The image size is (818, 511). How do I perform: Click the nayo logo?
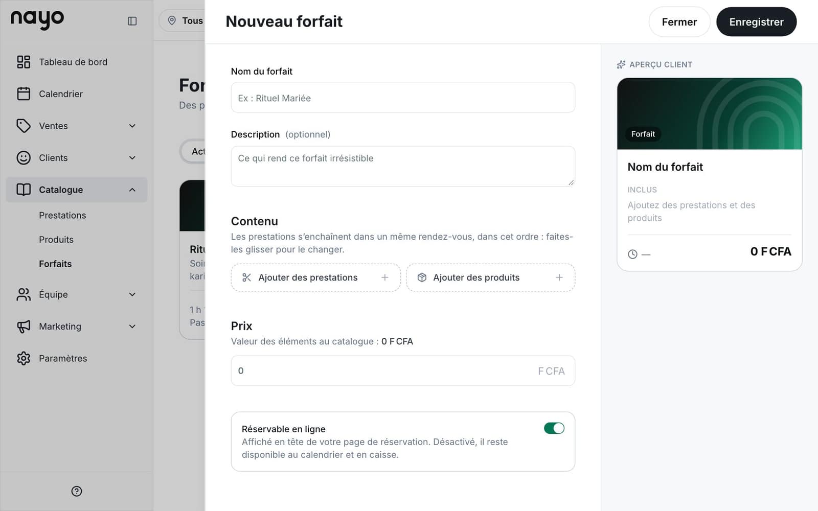(37, 20)
